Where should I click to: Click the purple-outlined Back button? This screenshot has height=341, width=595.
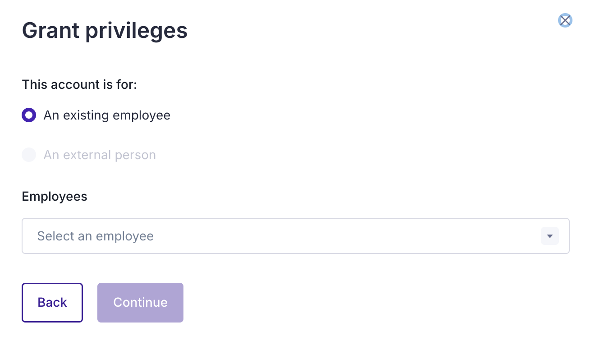52,302
